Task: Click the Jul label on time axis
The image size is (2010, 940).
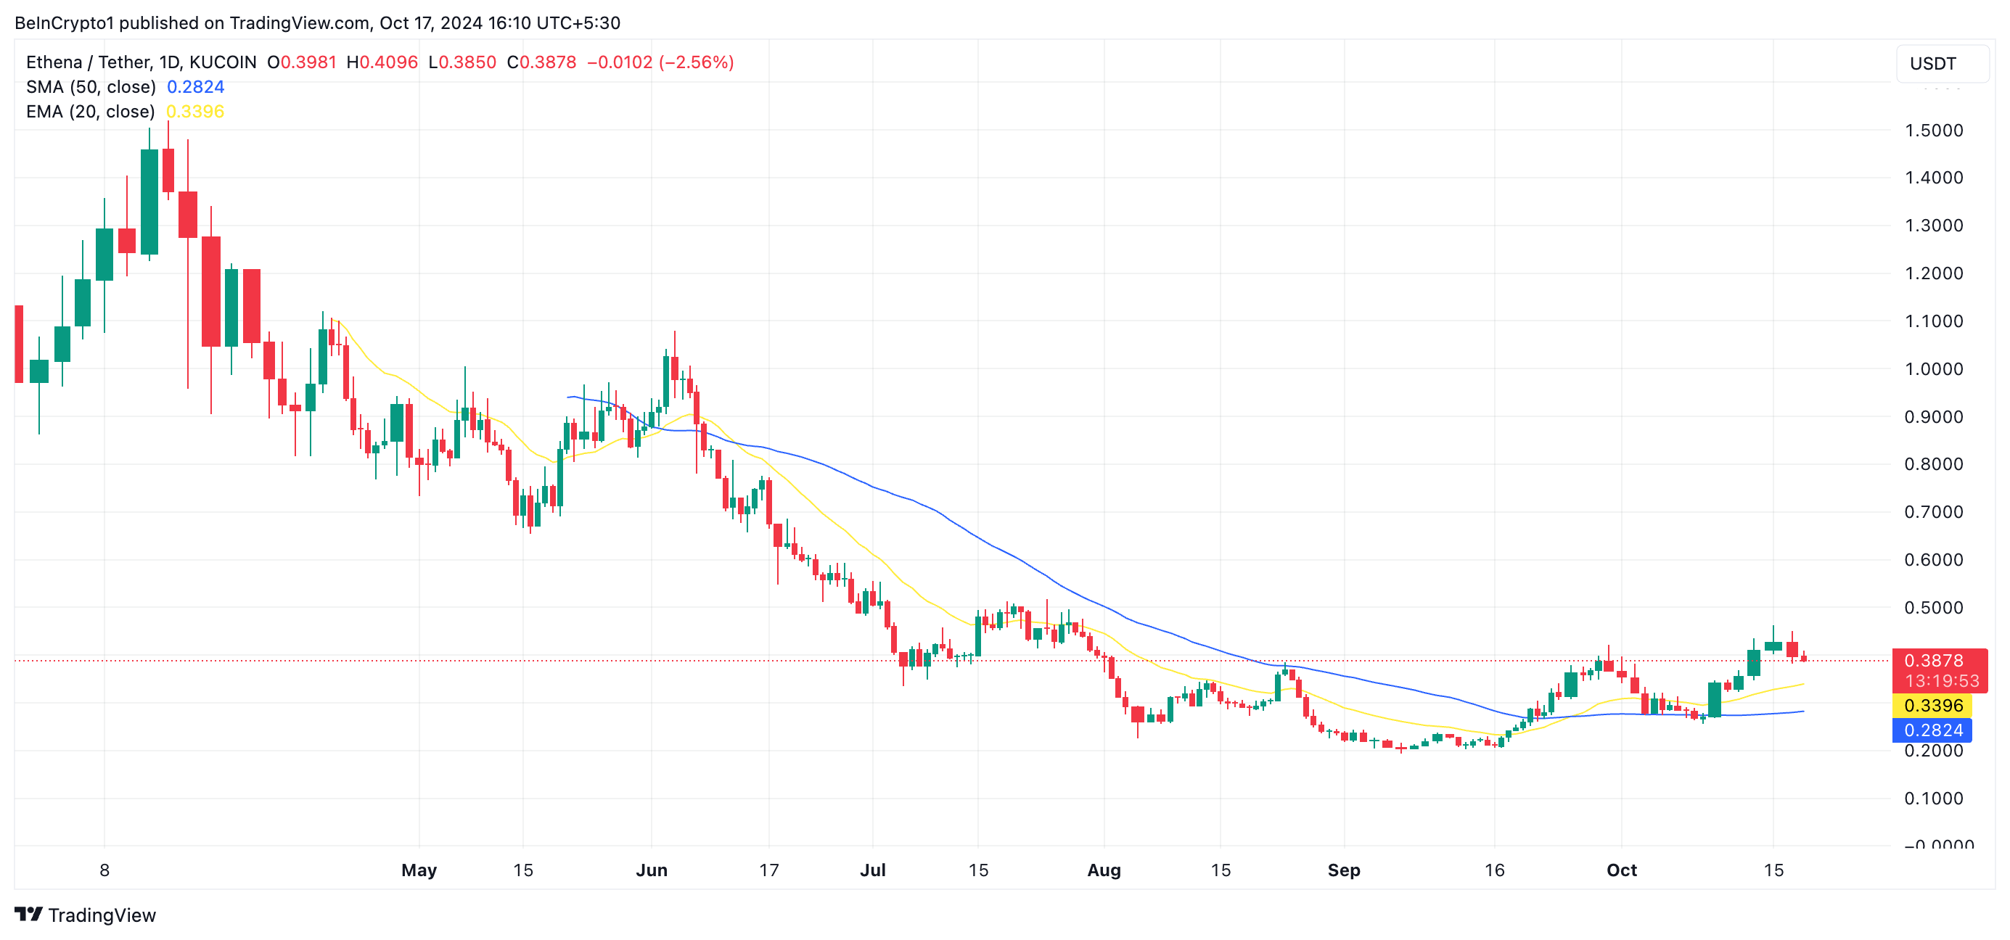Action: (872, 870)
